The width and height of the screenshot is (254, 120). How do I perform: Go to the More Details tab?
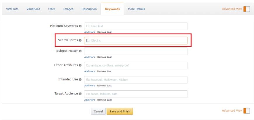(136, 9)
